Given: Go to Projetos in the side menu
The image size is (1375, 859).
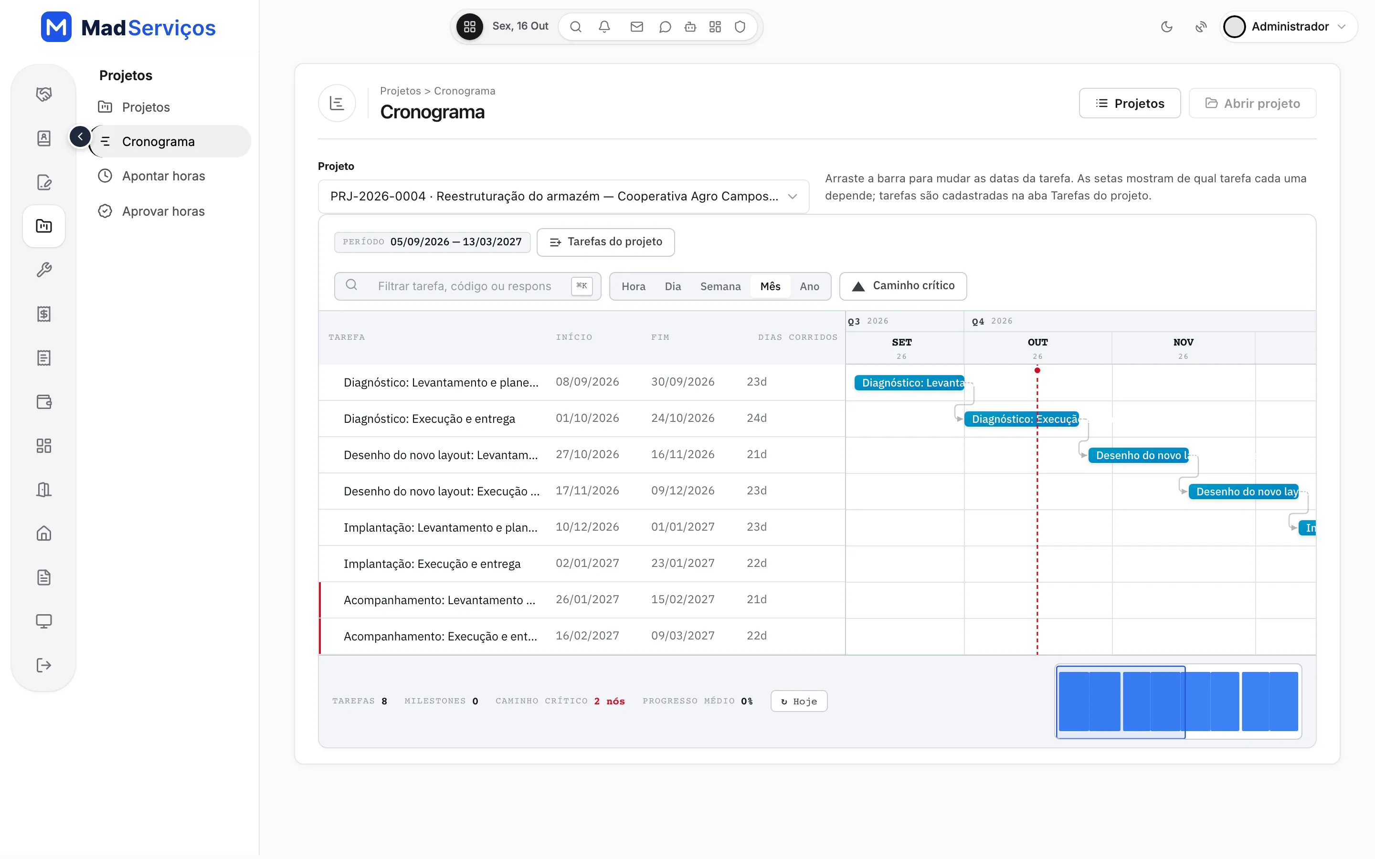Looking at the screenshot, I should coord(146,107).
